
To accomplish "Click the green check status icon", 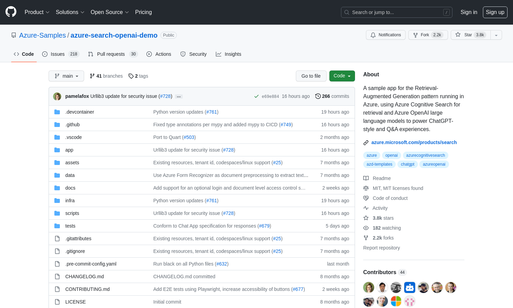I will [x=256, y=97].
